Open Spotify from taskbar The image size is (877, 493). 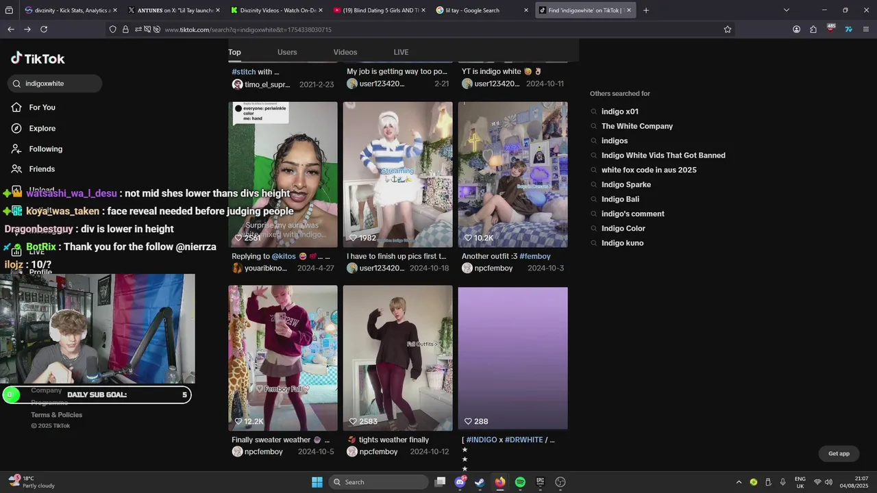tap(520, 482)
